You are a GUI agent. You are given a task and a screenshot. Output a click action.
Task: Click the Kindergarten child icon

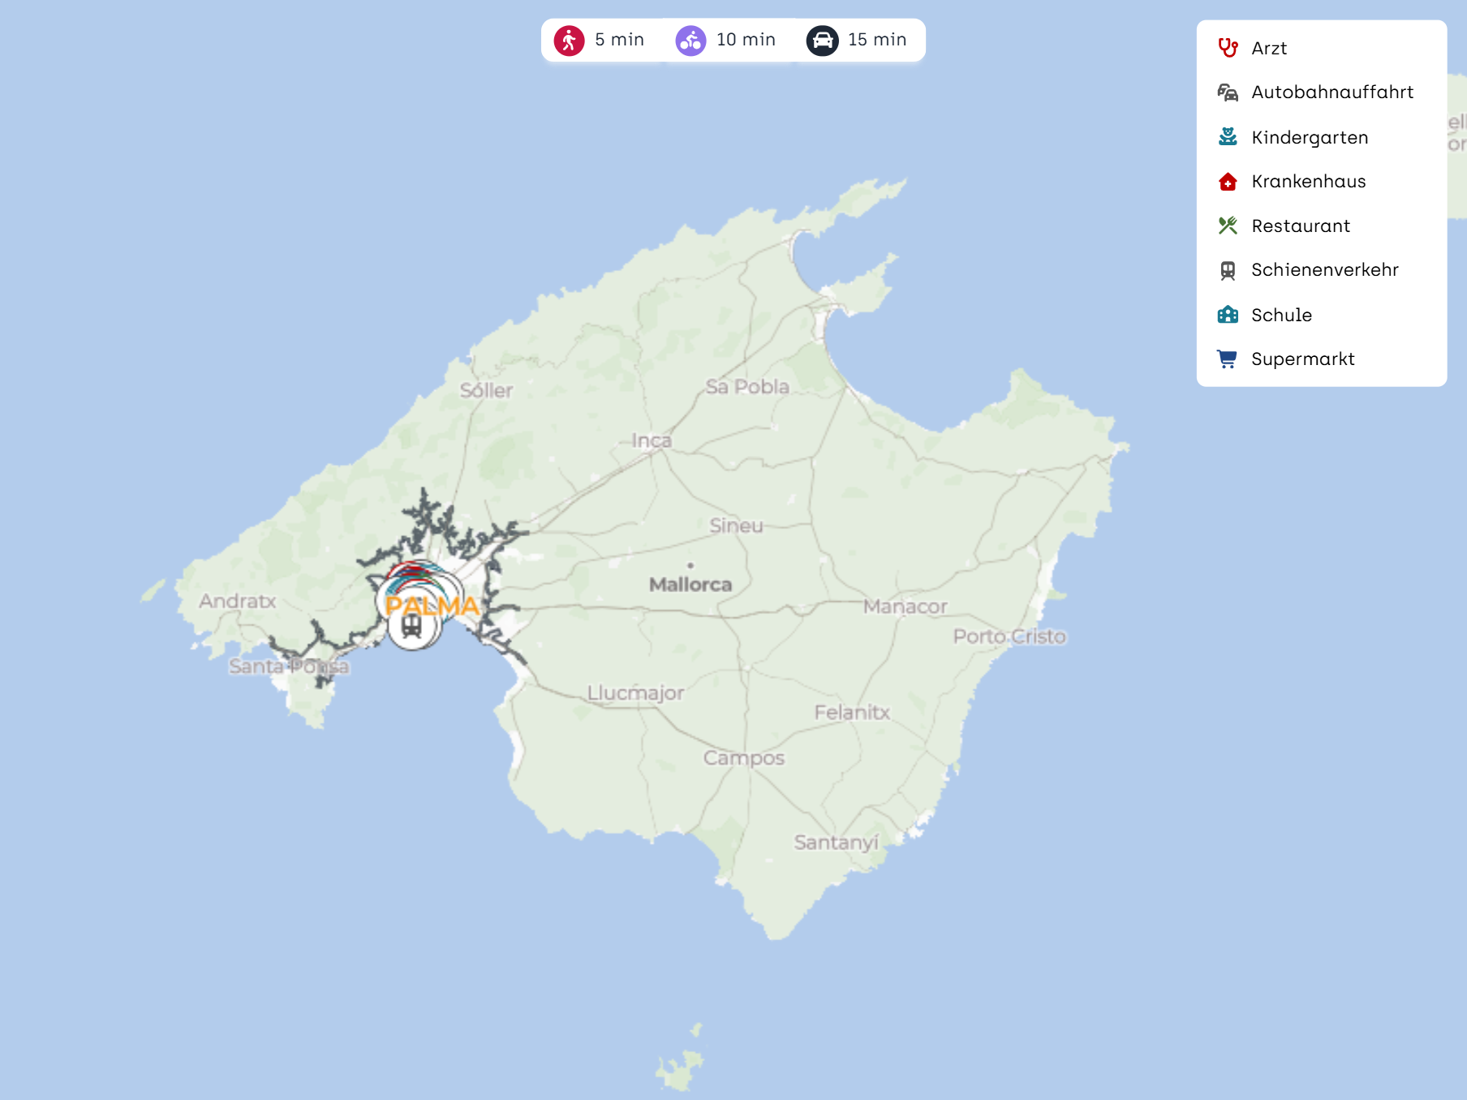pos(1228,137)
